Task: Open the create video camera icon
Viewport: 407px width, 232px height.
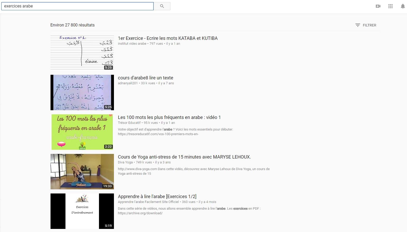Action: click(378, 6)
